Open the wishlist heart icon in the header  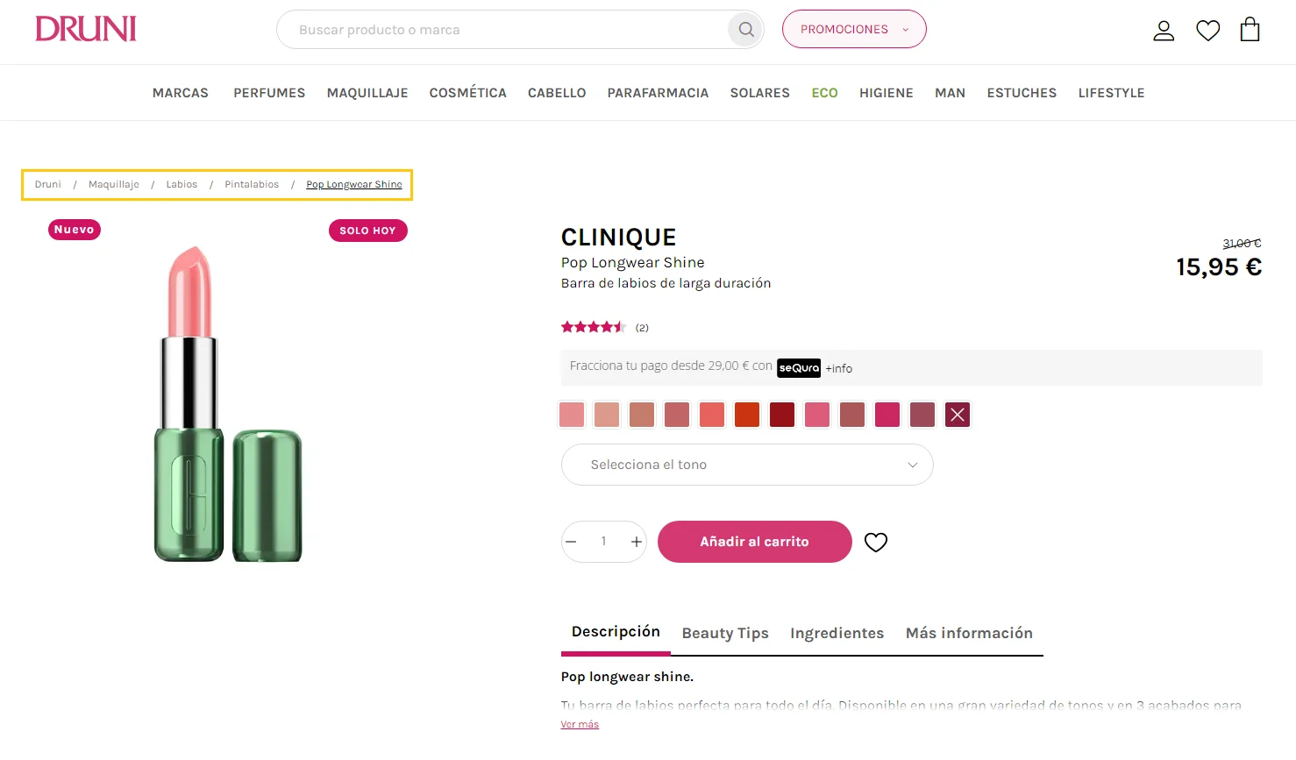pos(1207,29)
